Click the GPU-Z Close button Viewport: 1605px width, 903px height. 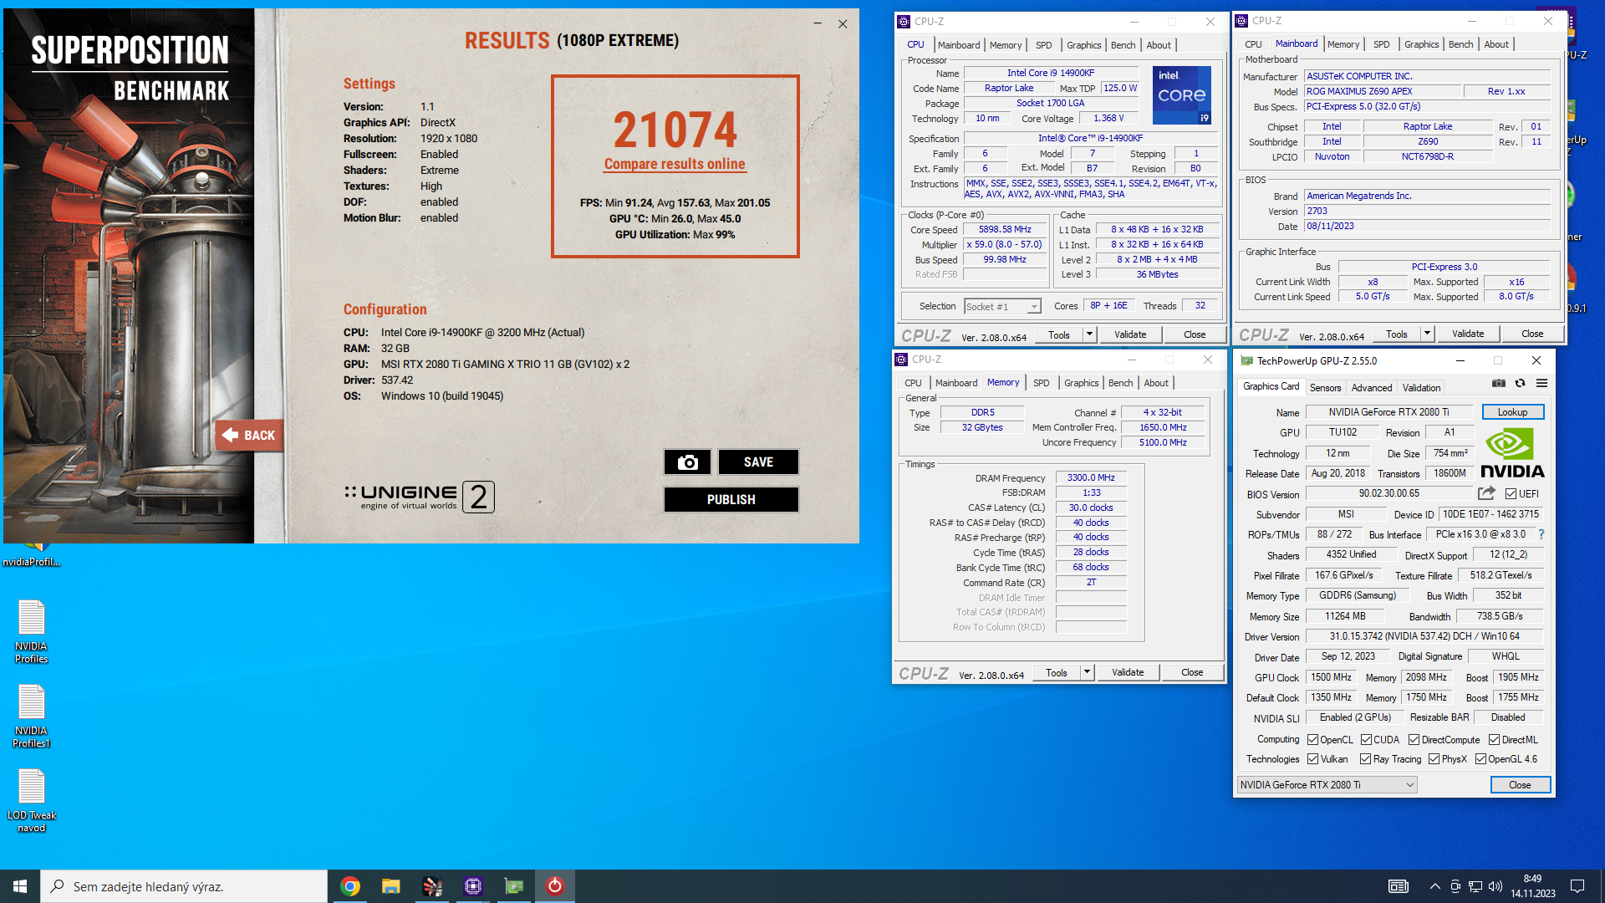click(x=1520, y=785)
